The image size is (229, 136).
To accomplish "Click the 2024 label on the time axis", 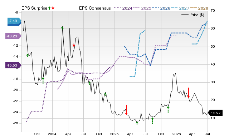I will [52, 134].
